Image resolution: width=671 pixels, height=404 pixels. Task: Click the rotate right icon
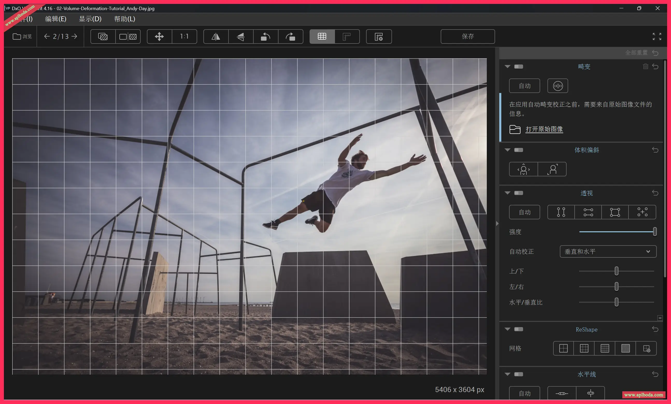pyautogui.click(x=290, y=37)
